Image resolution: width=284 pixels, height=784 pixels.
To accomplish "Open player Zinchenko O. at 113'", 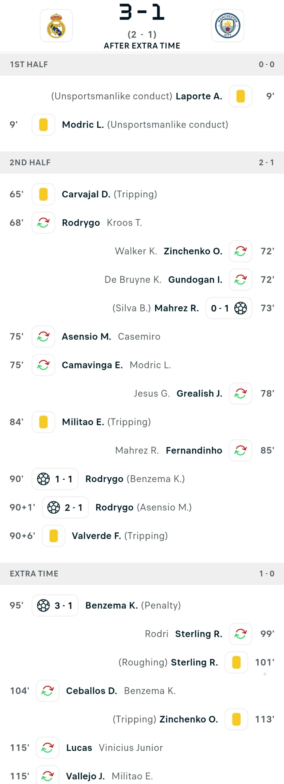I will [189, 720].
